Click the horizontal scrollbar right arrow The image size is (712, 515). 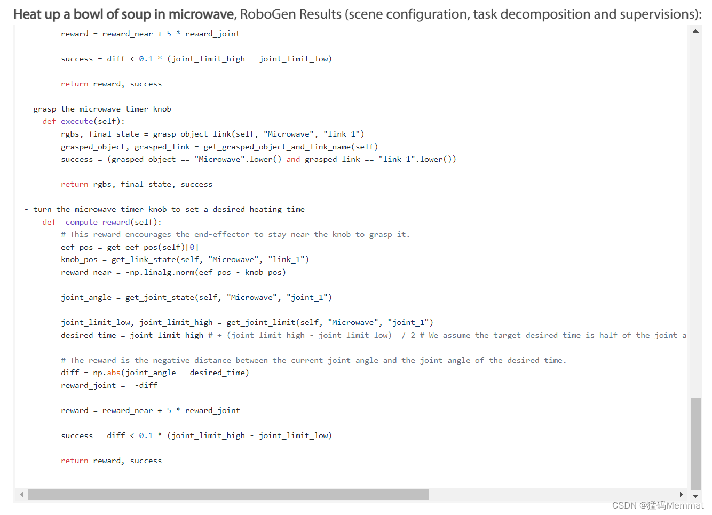pos(681,495)
